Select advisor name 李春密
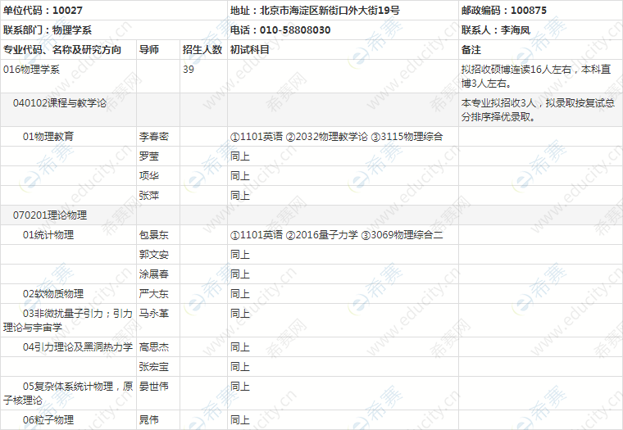623x430 pixels. point(154,136)
